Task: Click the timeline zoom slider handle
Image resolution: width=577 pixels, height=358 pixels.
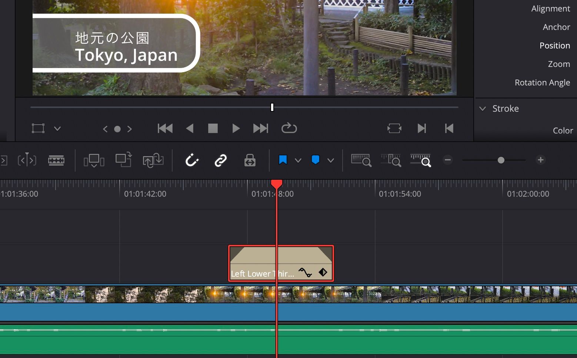Action: coord(501,160)
